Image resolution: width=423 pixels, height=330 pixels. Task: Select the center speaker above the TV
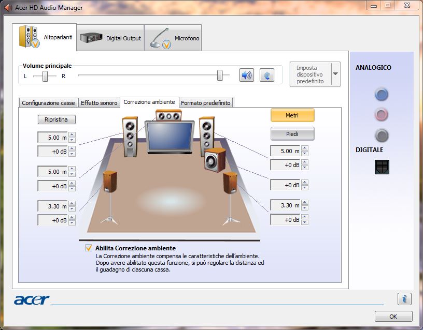(x=168, y=115)
